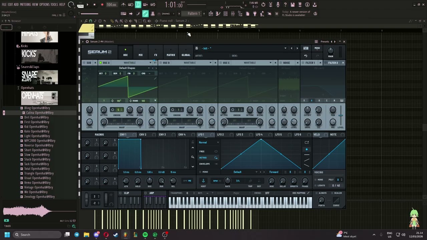Screen dimensions: 427x240
Task: Click the KICKS pack thumbnail in the browser
Action: tap(39, 56)
